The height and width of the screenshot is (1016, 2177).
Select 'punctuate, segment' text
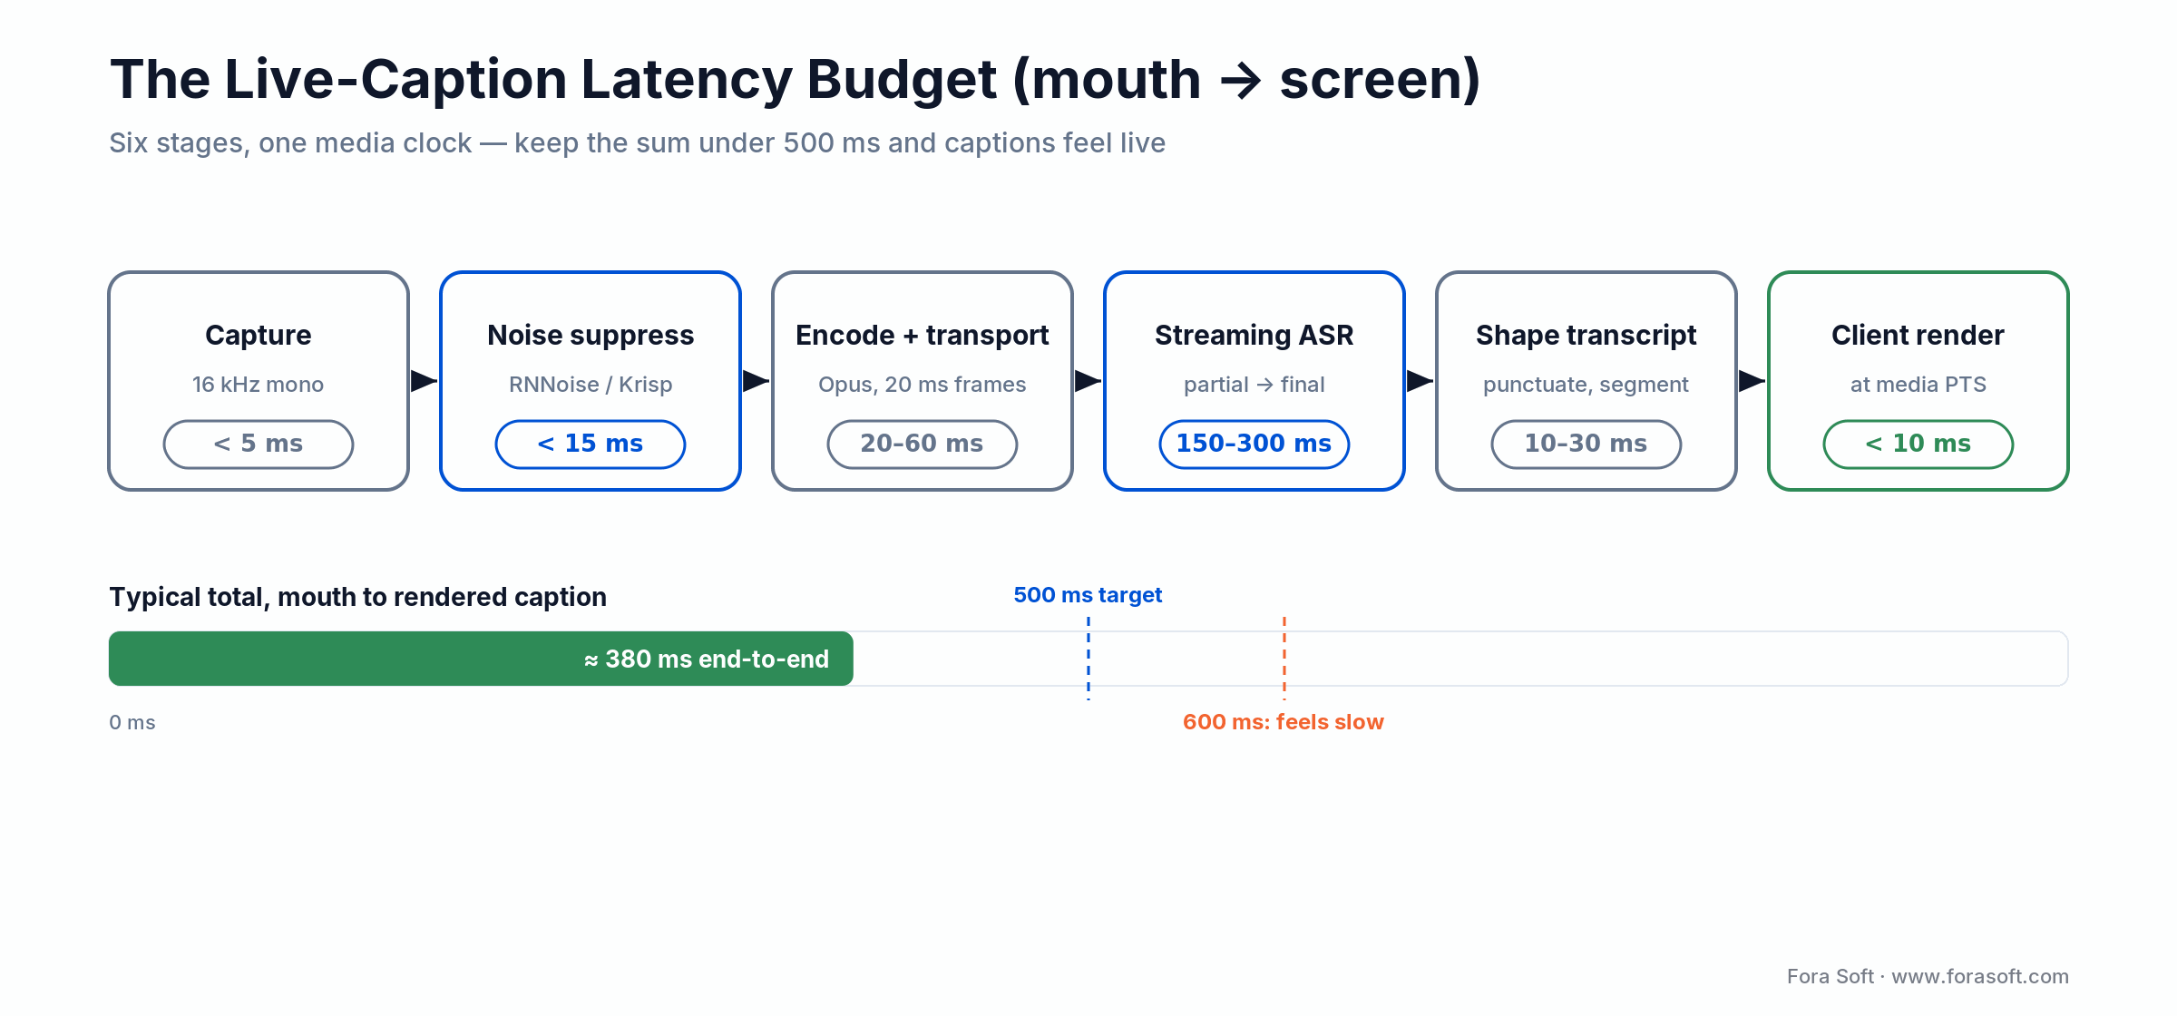(x=1586, y=385)
